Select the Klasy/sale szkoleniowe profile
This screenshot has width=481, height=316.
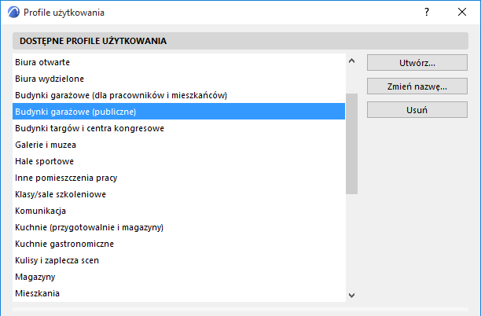[179, 194]
